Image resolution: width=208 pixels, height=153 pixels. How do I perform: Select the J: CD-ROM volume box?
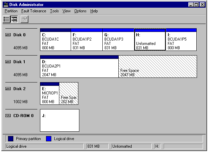tap(60, 120)
